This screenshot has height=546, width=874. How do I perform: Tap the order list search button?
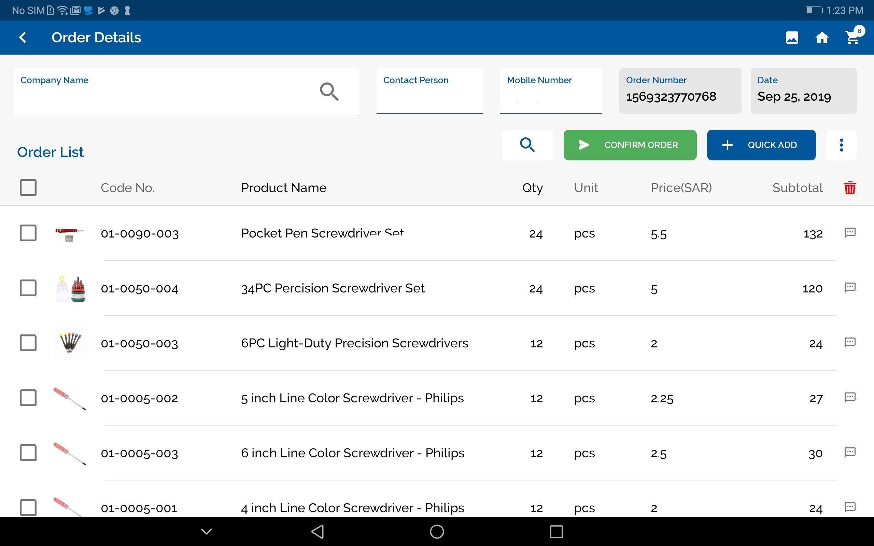click(x=527, y=145)
